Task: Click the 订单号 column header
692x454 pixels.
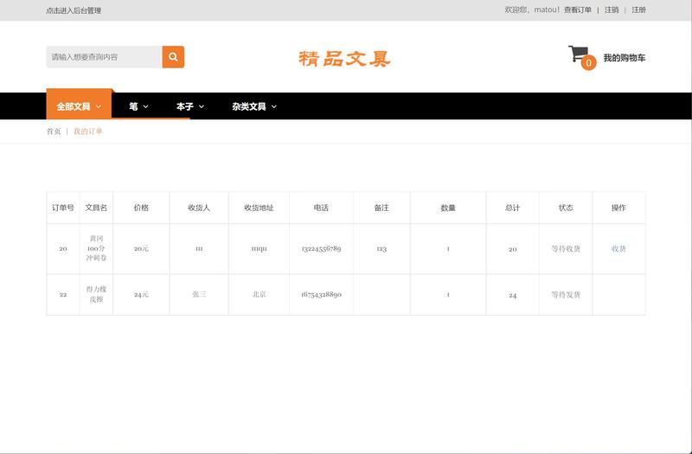Action: click(63, 208)
